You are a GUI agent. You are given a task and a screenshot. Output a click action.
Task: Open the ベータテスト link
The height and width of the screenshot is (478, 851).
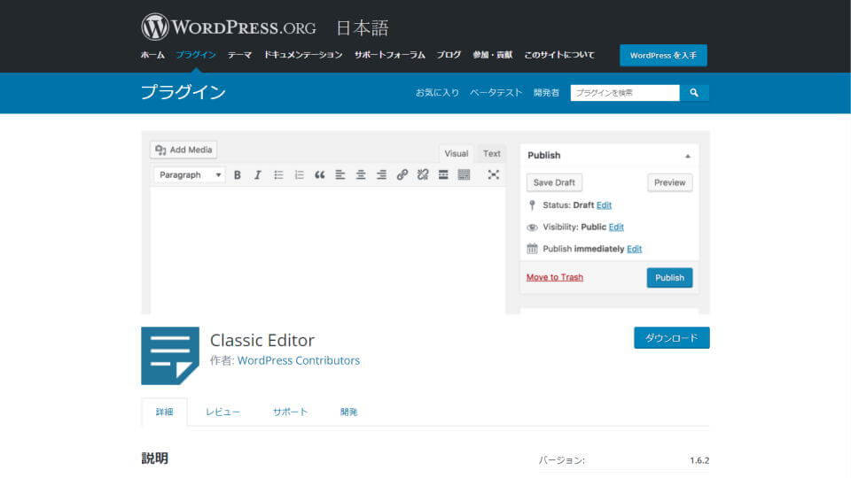(496, 93)
